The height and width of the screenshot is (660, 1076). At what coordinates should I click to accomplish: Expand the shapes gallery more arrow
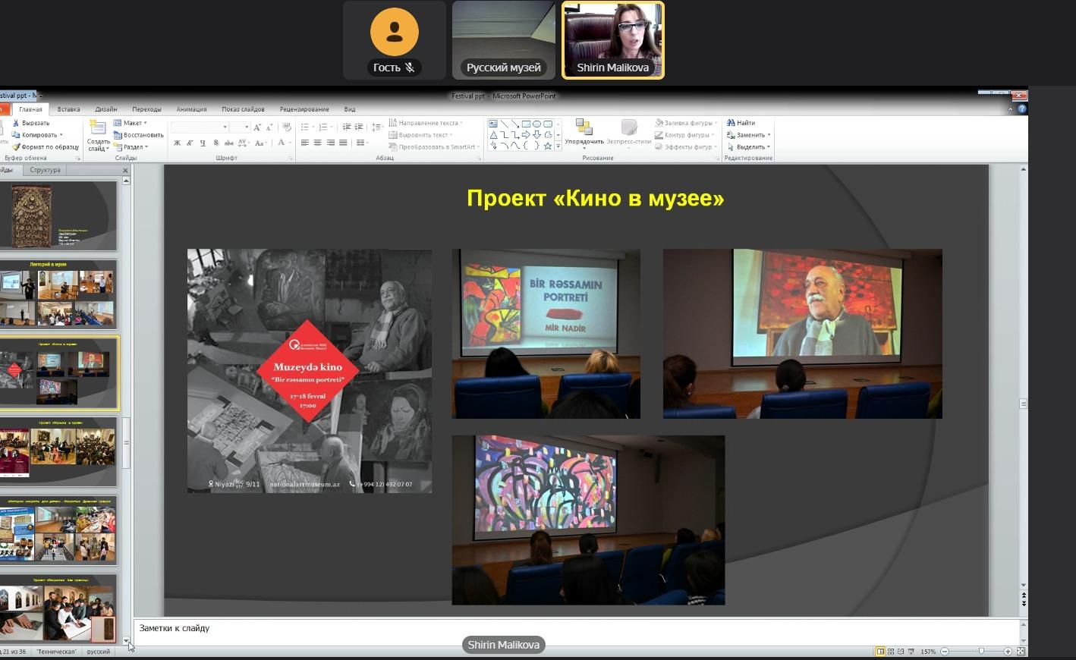pos(558,146)
